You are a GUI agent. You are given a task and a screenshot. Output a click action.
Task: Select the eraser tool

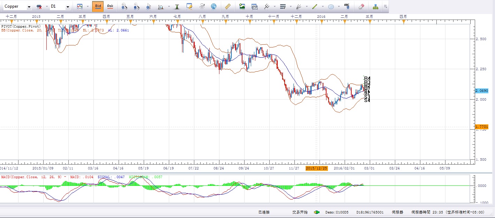tap(361, 6)
